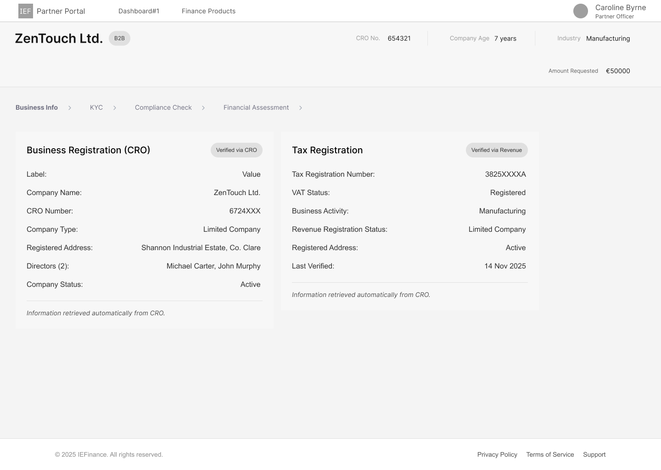Click the Verified via CRO badge
The width and height of the screenshot is (661, 470).
(x=236, y=150)
